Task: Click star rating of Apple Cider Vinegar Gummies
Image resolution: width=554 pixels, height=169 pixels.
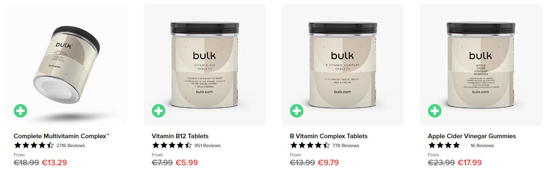Action: click(x=448, y=145)
